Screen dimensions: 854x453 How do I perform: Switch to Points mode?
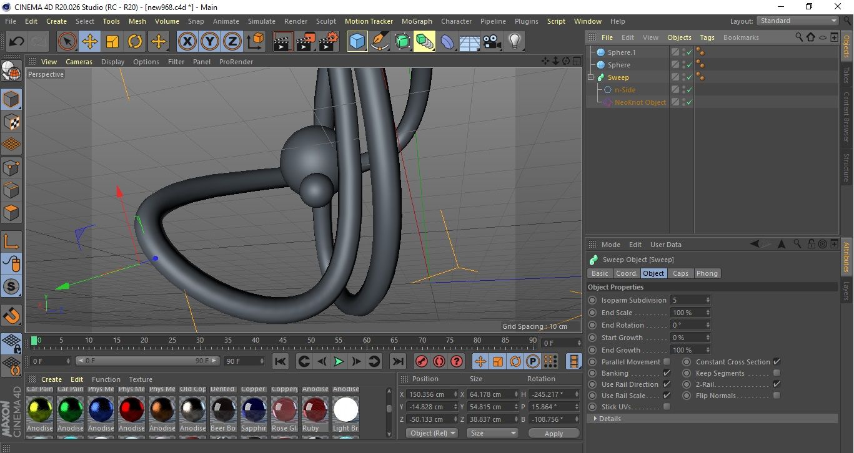(12, 168)
